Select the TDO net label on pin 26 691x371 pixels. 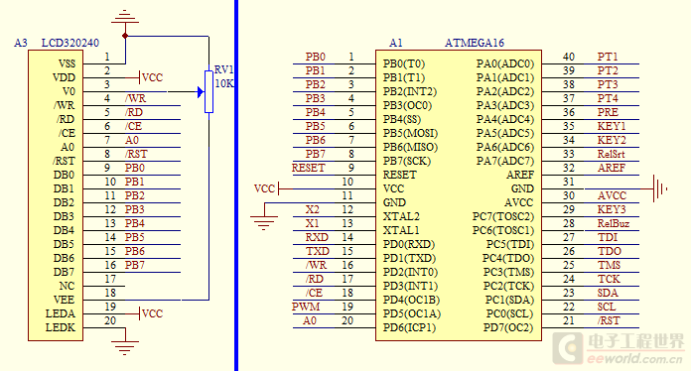coord(609,251)
